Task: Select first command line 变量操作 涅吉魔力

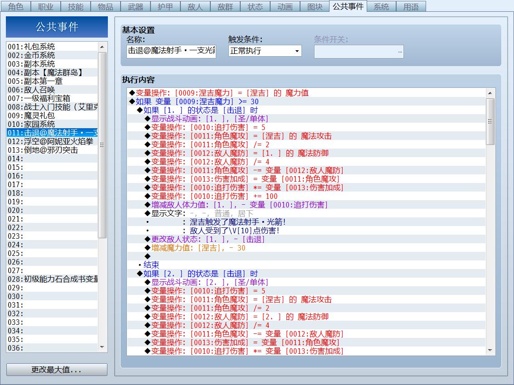Action: tap(306, 93)
